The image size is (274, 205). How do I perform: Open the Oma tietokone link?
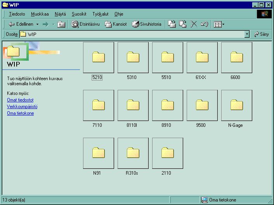coord(21,113)
